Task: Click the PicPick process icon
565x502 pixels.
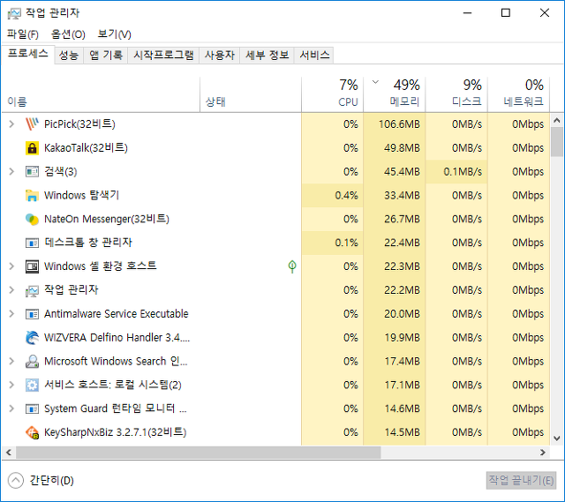Action: tap(32, 124)
